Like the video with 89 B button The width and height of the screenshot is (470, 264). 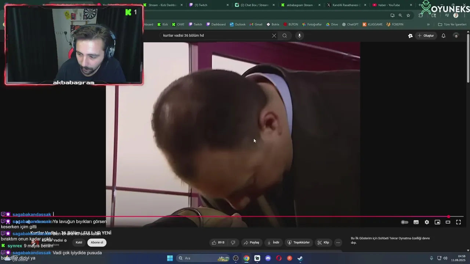click(x=218, y=242)
